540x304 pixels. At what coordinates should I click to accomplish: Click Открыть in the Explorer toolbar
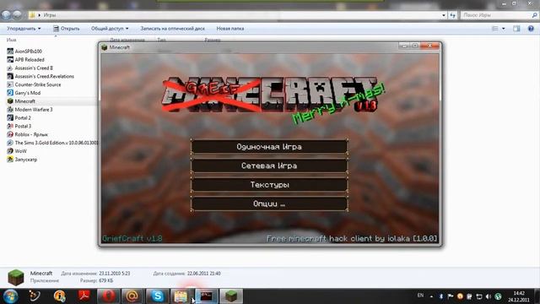click(67, 29)
